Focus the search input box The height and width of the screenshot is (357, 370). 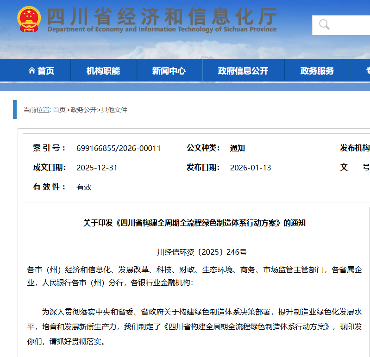point(352,25)
